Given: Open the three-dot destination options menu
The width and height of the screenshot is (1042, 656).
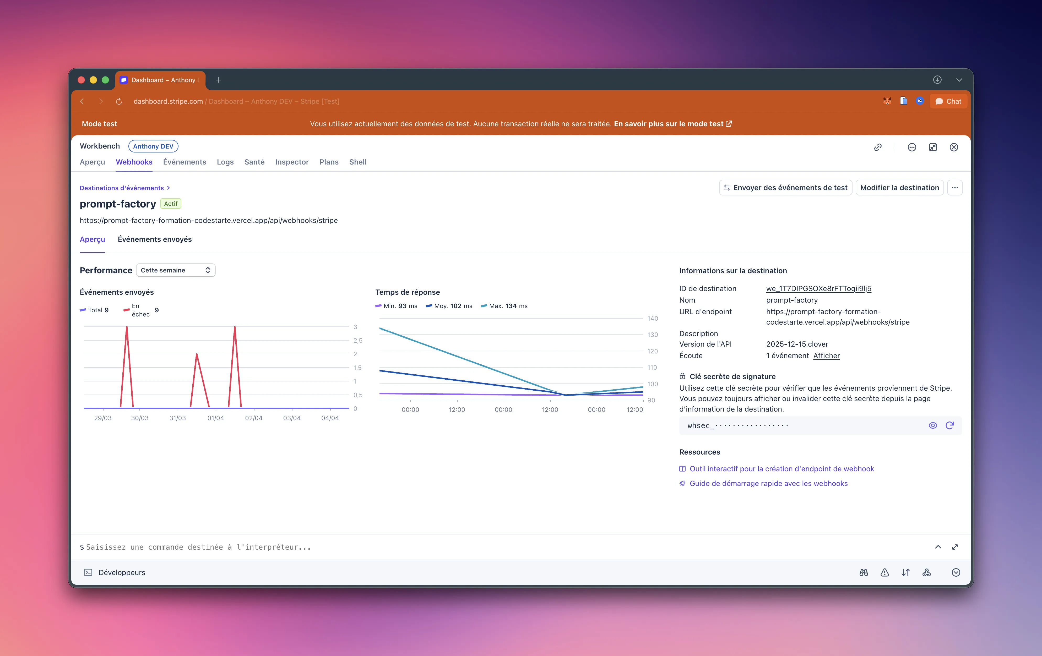Looking at the screenshot, I should pyautogui.click(x=954, y=188).
